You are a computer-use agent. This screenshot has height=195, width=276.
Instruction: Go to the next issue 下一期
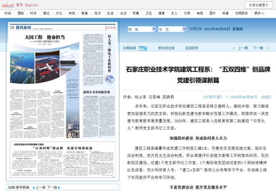[x=258, y=48]
